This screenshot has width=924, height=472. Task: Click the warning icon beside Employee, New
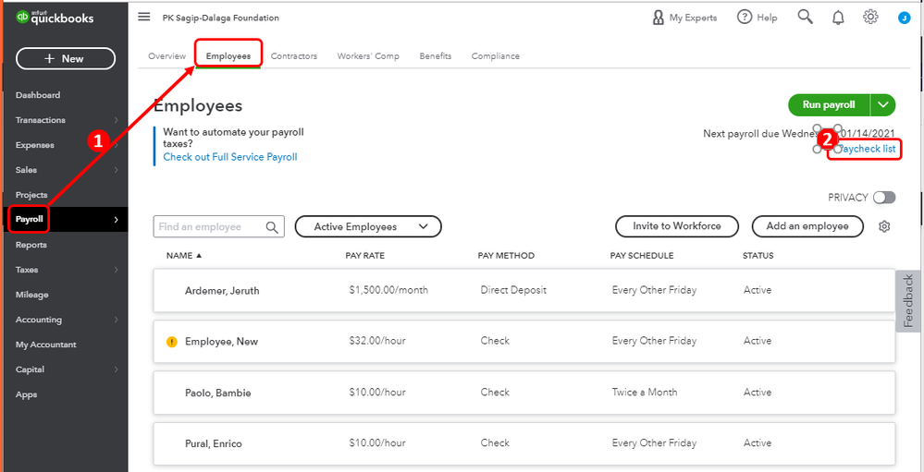[171, 342]
